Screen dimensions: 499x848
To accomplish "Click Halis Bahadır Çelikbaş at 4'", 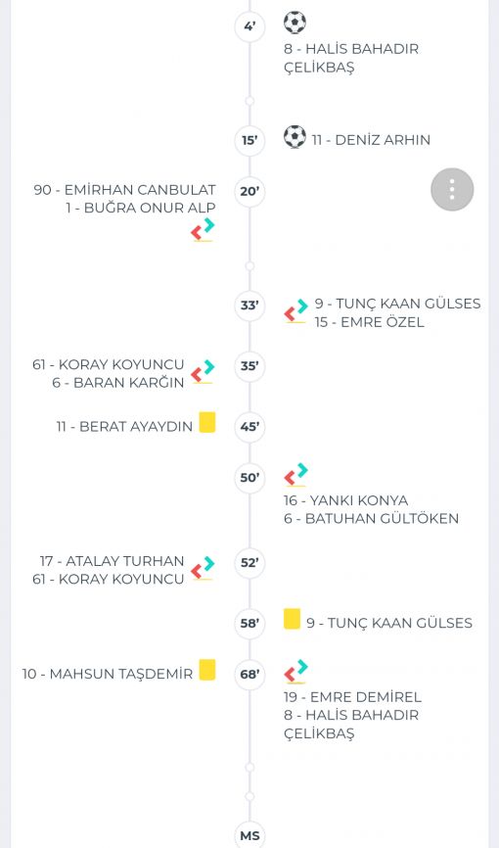I will pos(351,58).
